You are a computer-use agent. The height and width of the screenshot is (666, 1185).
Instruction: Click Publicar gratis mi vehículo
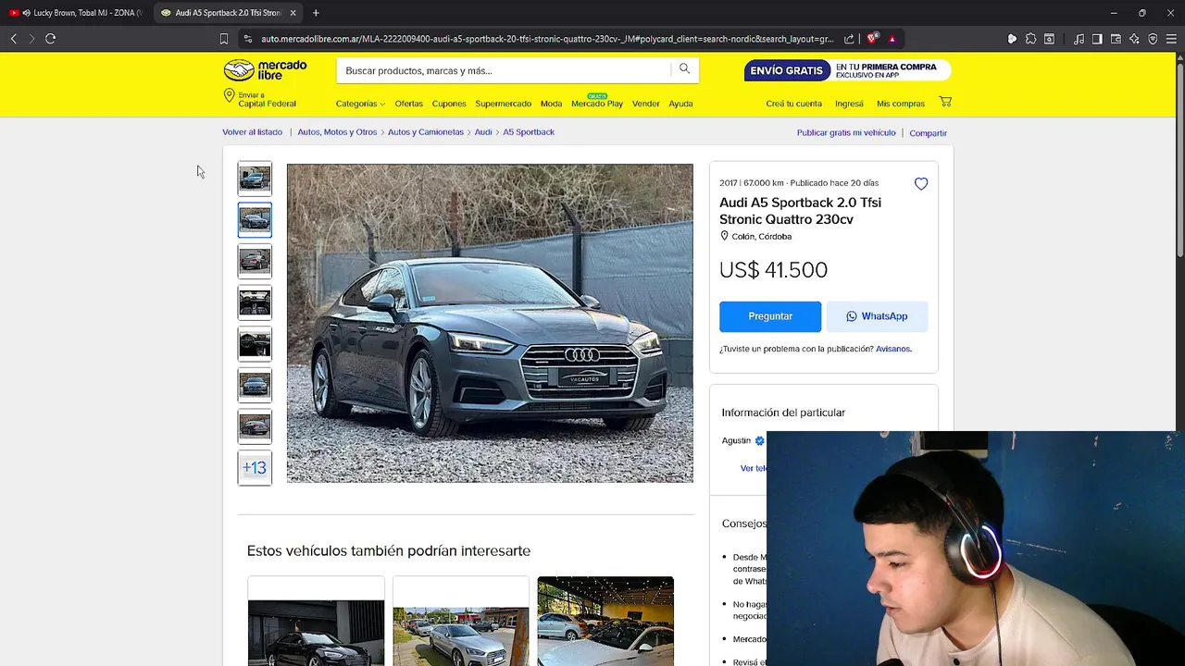[x=846, y=133]
